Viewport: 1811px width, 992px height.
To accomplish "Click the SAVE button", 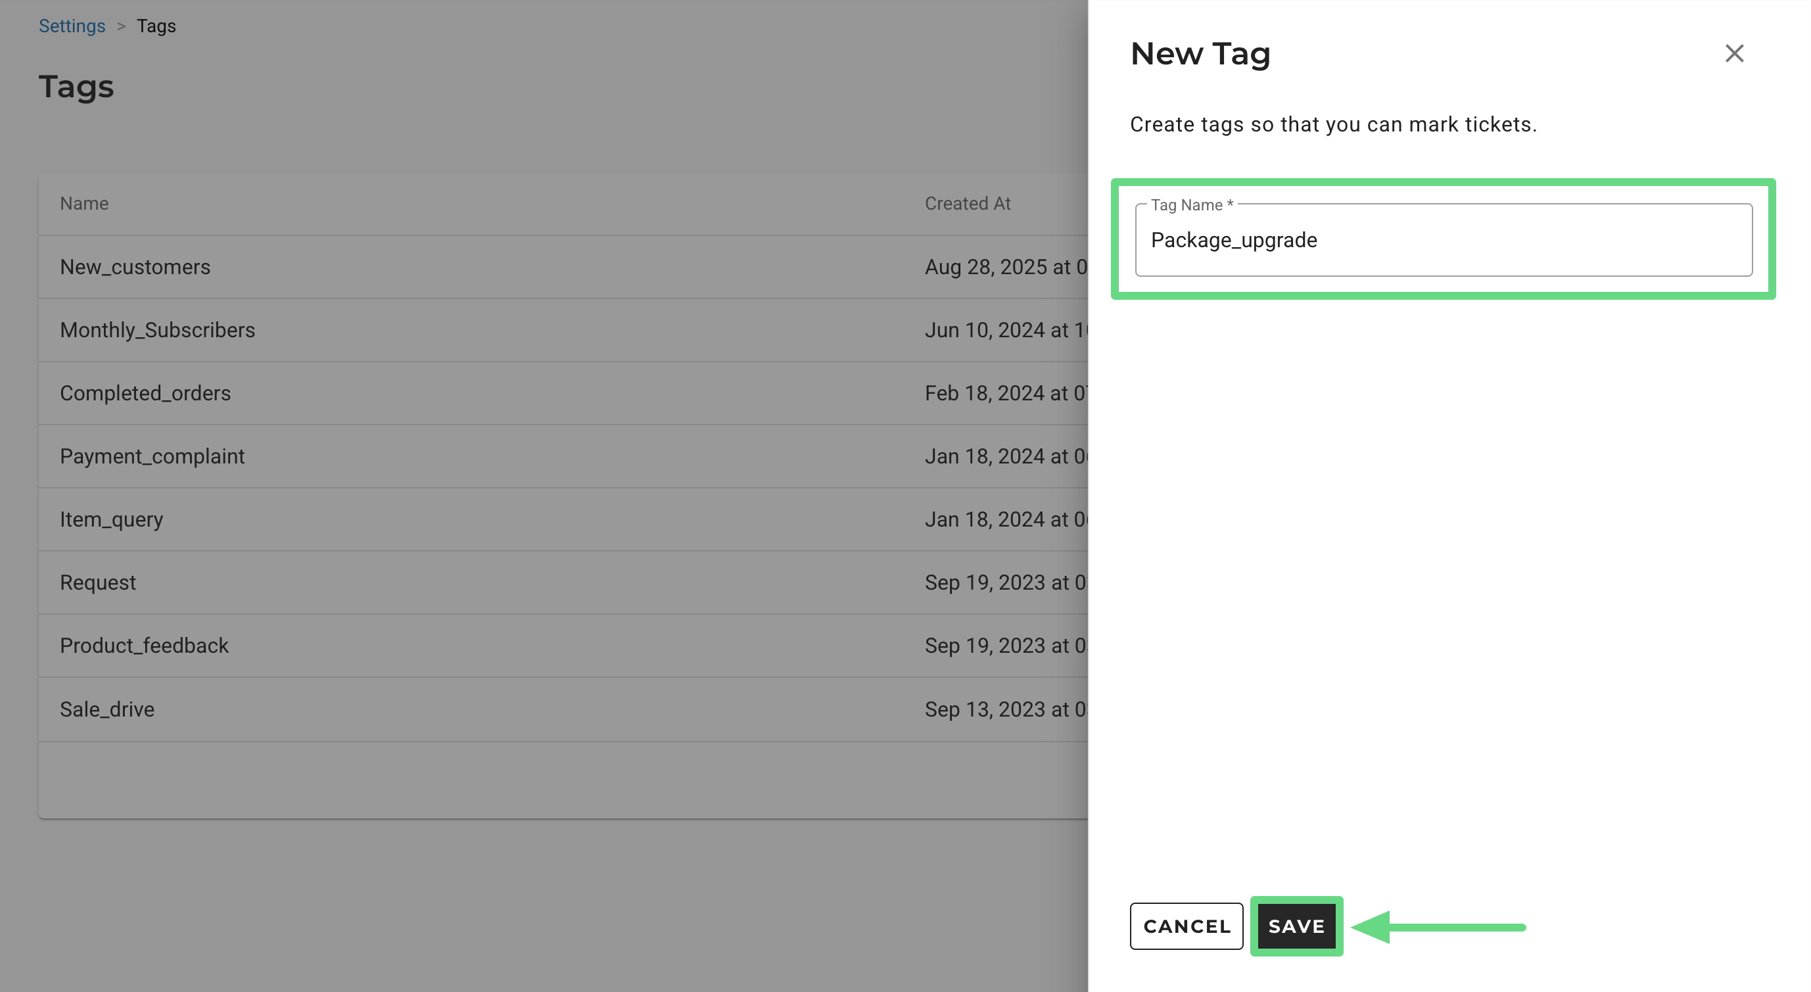I will tap(1296, 926).
